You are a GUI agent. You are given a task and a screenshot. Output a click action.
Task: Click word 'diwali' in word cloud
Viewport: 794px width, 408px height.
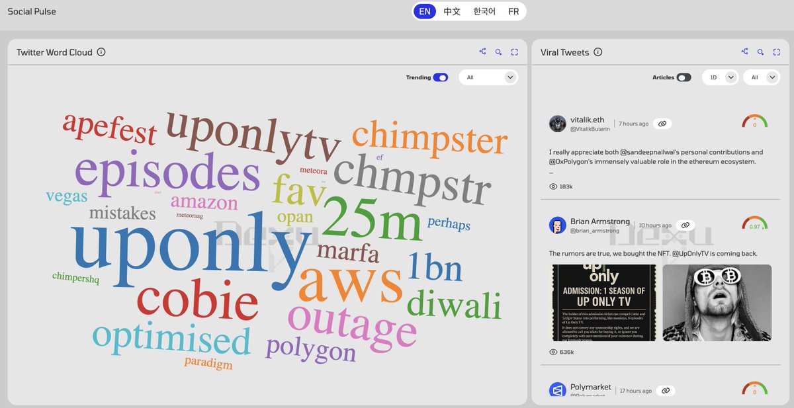(x=454, y=304)
